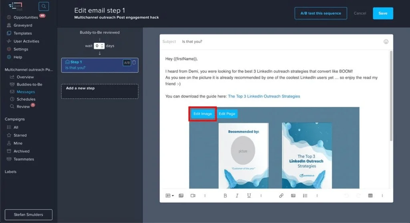Click the underline formatting icon
This screenshot has height=223, width=410.
pos(249,195)
